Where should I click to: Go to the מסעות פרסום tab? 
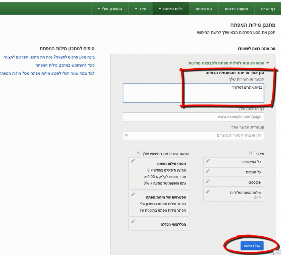click(x=236, y=9)
